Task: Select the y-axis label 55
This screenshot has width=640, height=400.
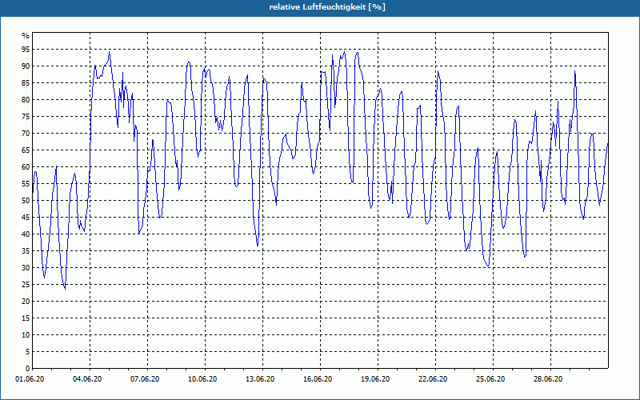Action: click(26, 184)
